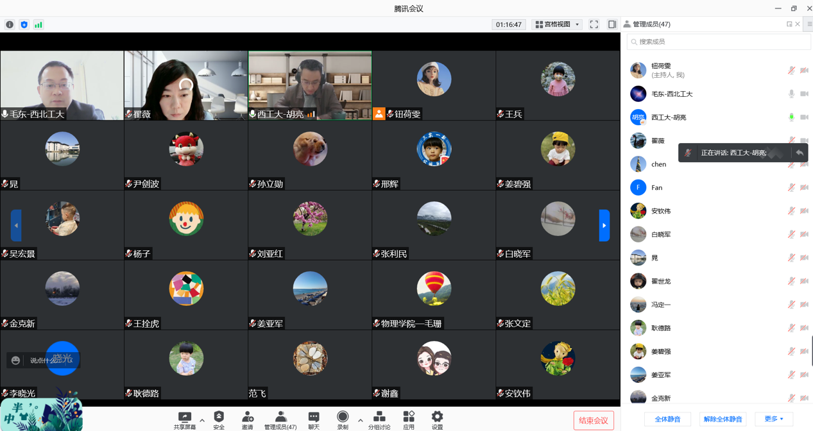The height and width of the screenshot is (431, 813).
Task: Open the 宫格视图 view layout dropdown
Action: 557,24
